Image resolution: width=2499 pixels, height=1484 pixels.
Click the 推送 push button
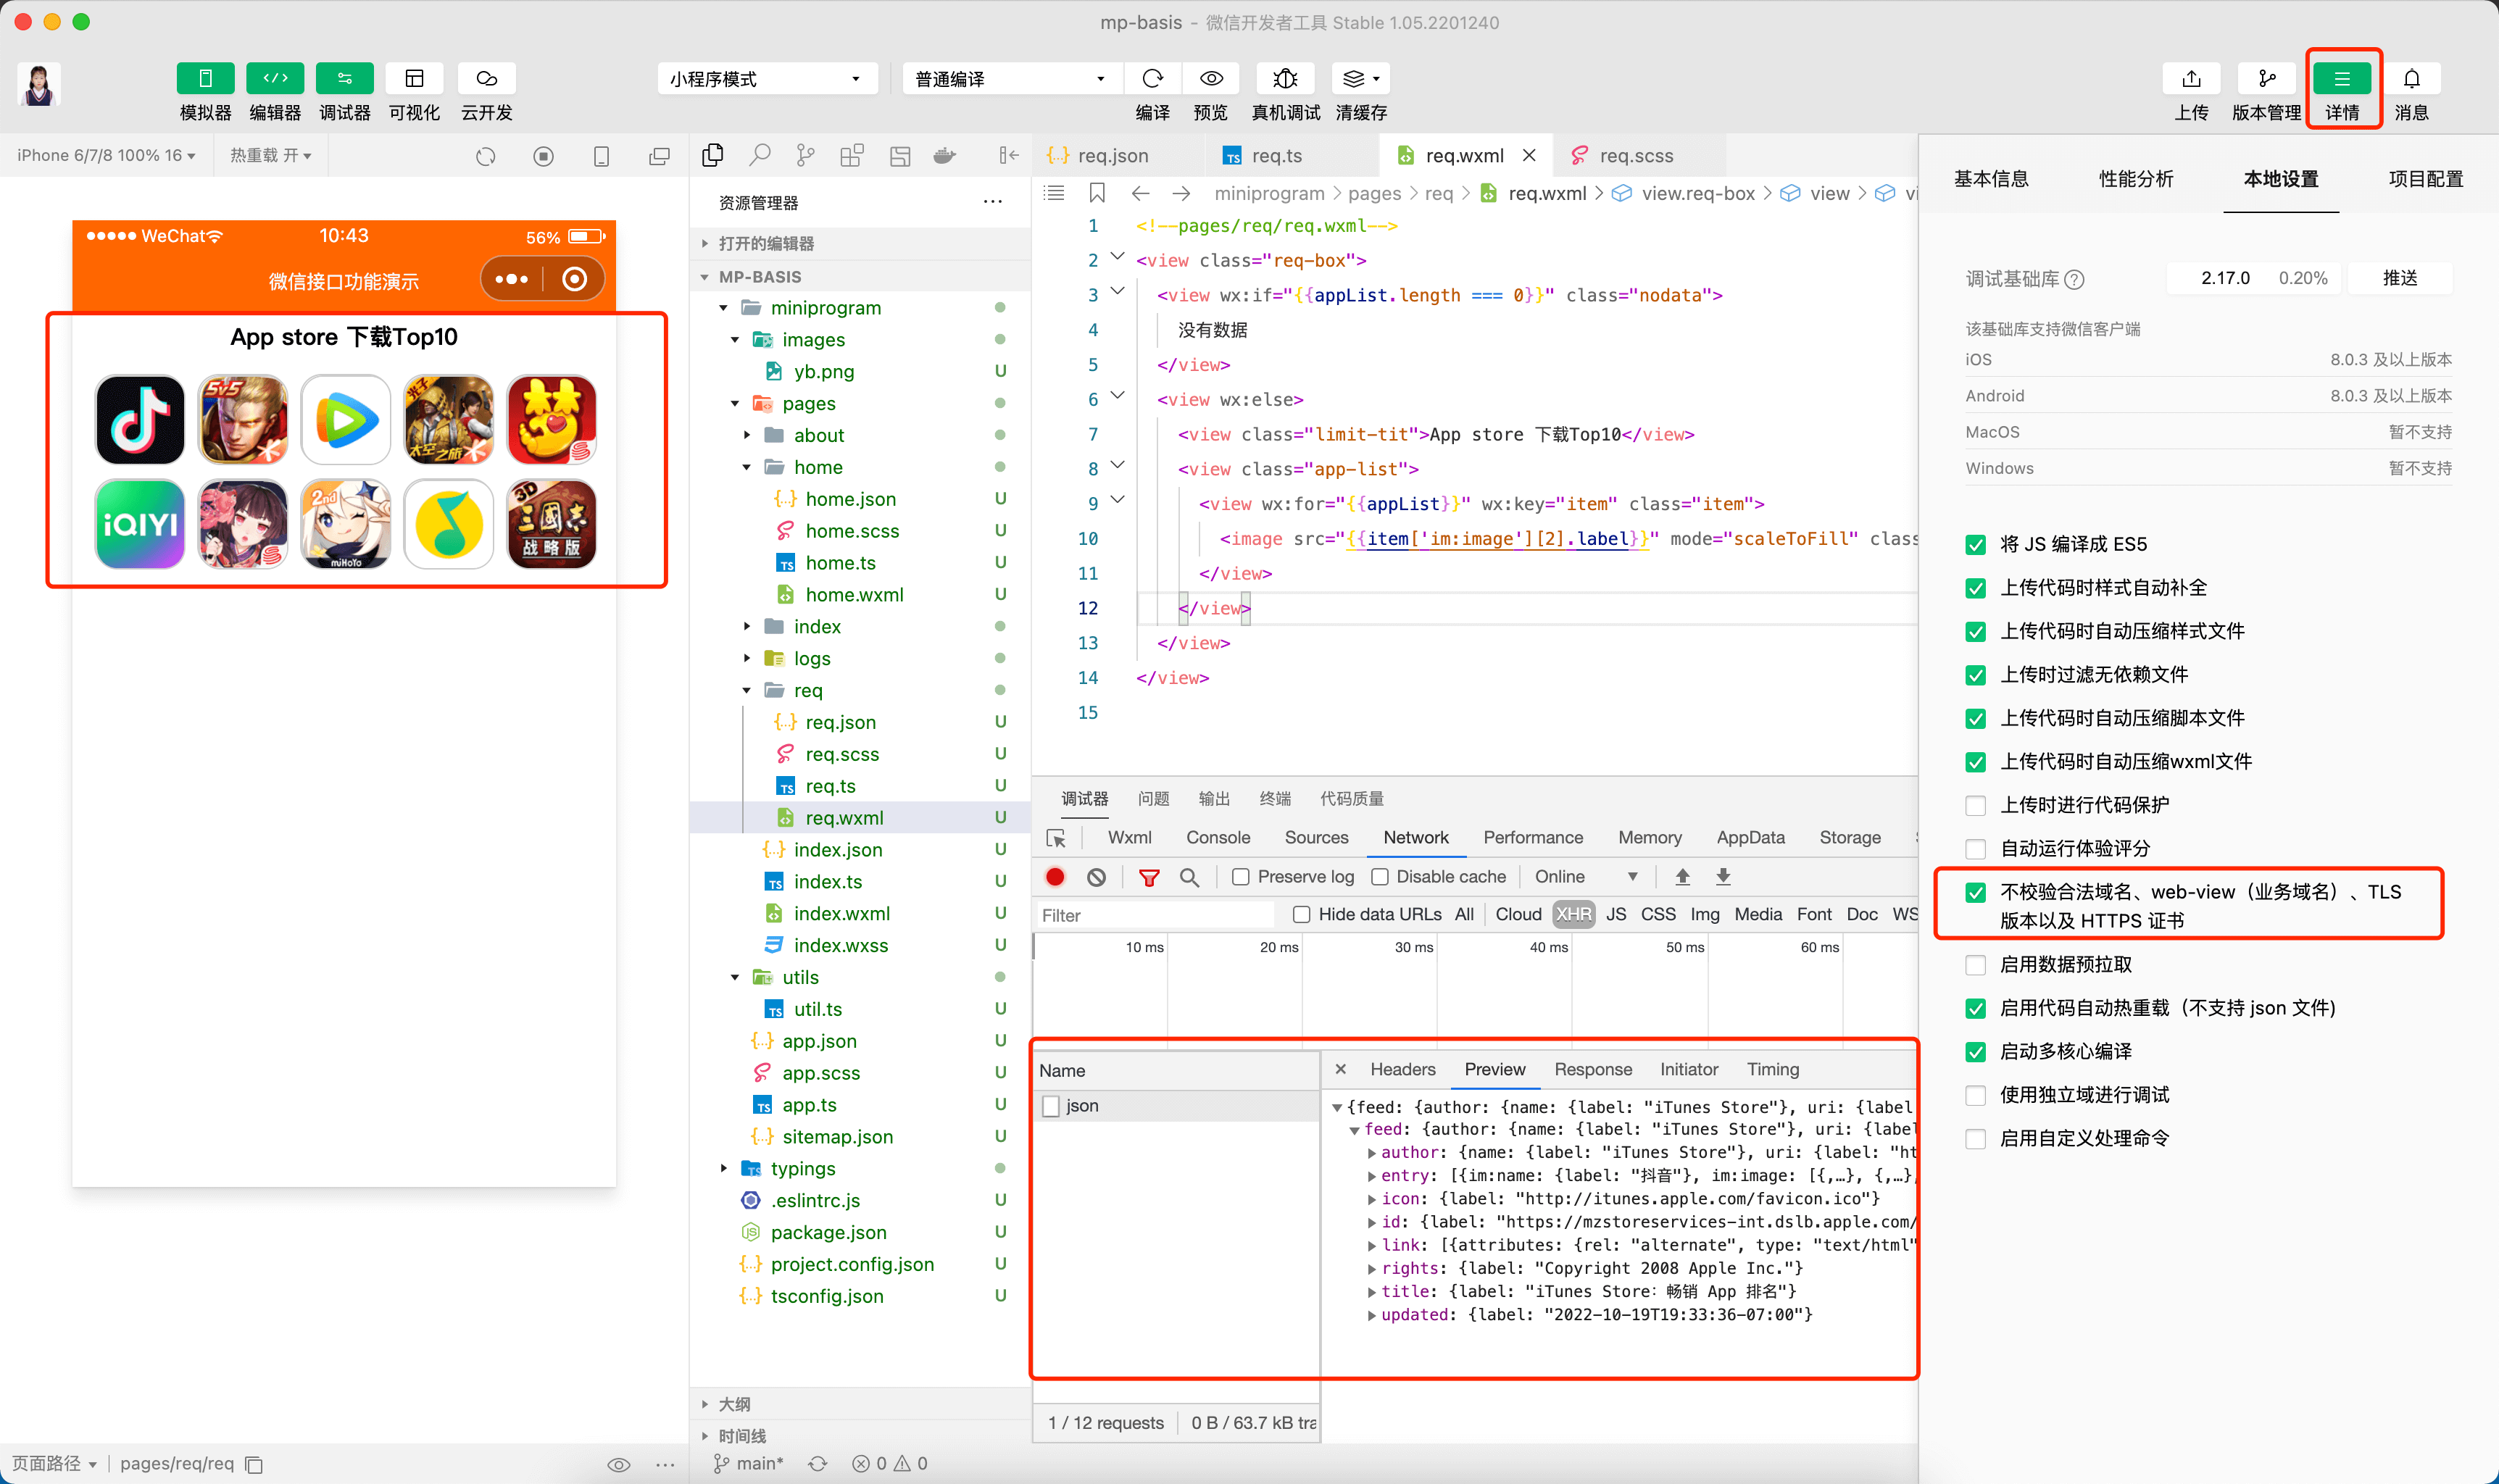coord(2399,278)
